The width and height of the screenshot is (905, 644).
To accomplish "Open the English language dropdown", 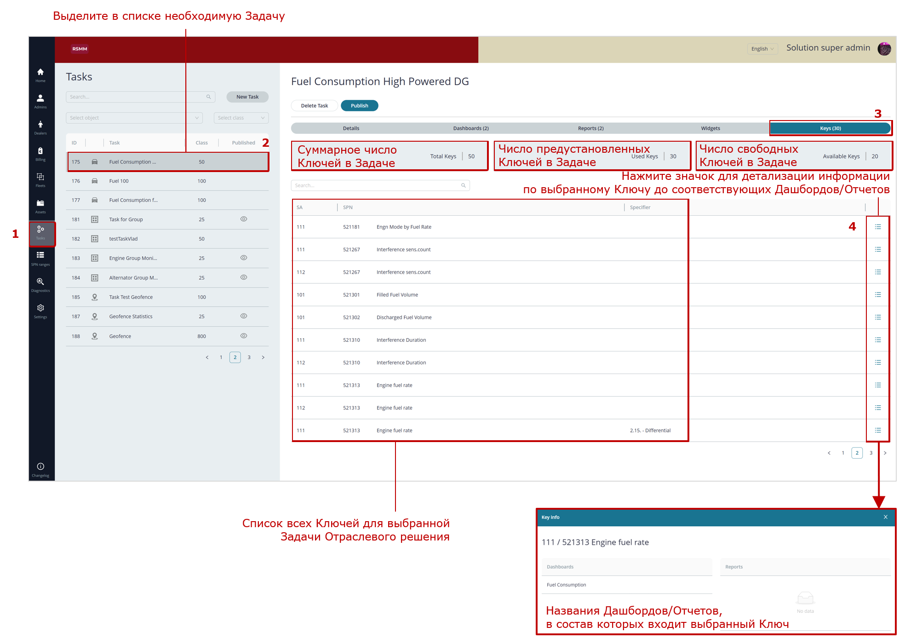I will (x=762, y=49).
